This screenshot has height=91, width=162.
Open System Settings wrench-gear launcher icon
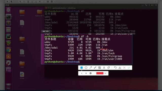click(x=8, y=63)
